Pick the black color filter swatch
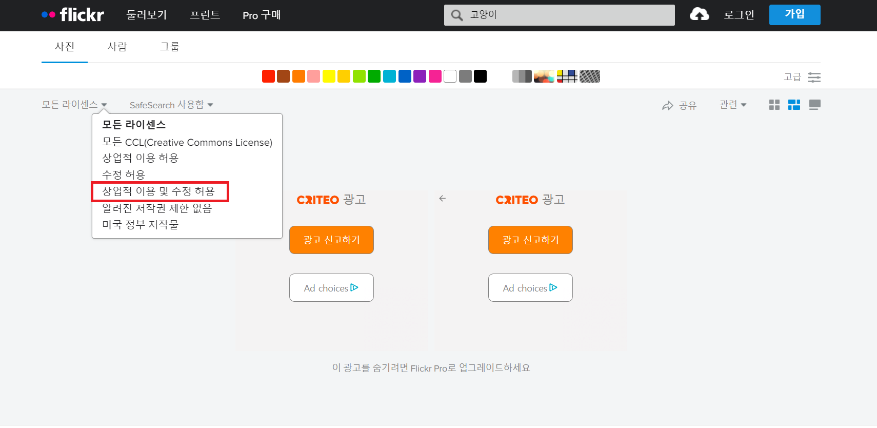 pyautogui.click(x=481, y=76)
